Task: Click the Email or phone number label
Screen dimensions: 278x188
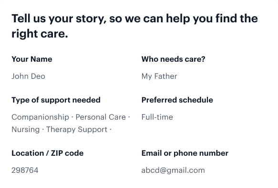Action: [x=185, y=153]
